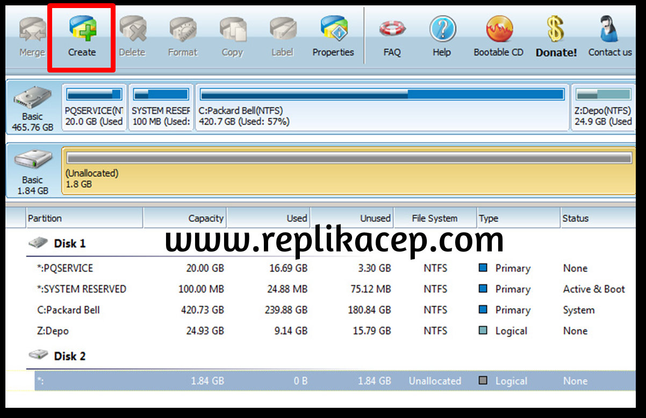Select the PQSERVICE partition block in disk map
The width and height of the screenshot is (646, 418).
(94, 107)
